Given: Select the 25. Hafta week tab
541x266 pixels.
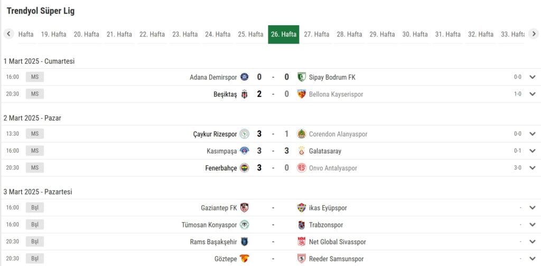Looking at the screenshot, I should [250, 34].
